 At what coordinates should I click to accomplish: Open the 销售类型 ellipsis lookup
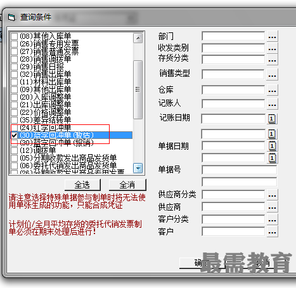pyautogui.click(x=272, y=75)
